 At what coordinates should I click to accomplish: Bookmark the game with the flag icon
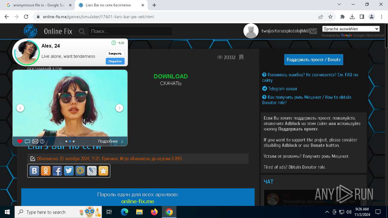[241, 57]
